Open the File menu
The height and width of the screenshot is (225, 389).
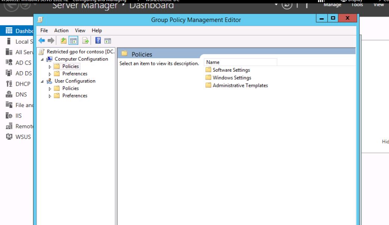click(44, 31)
